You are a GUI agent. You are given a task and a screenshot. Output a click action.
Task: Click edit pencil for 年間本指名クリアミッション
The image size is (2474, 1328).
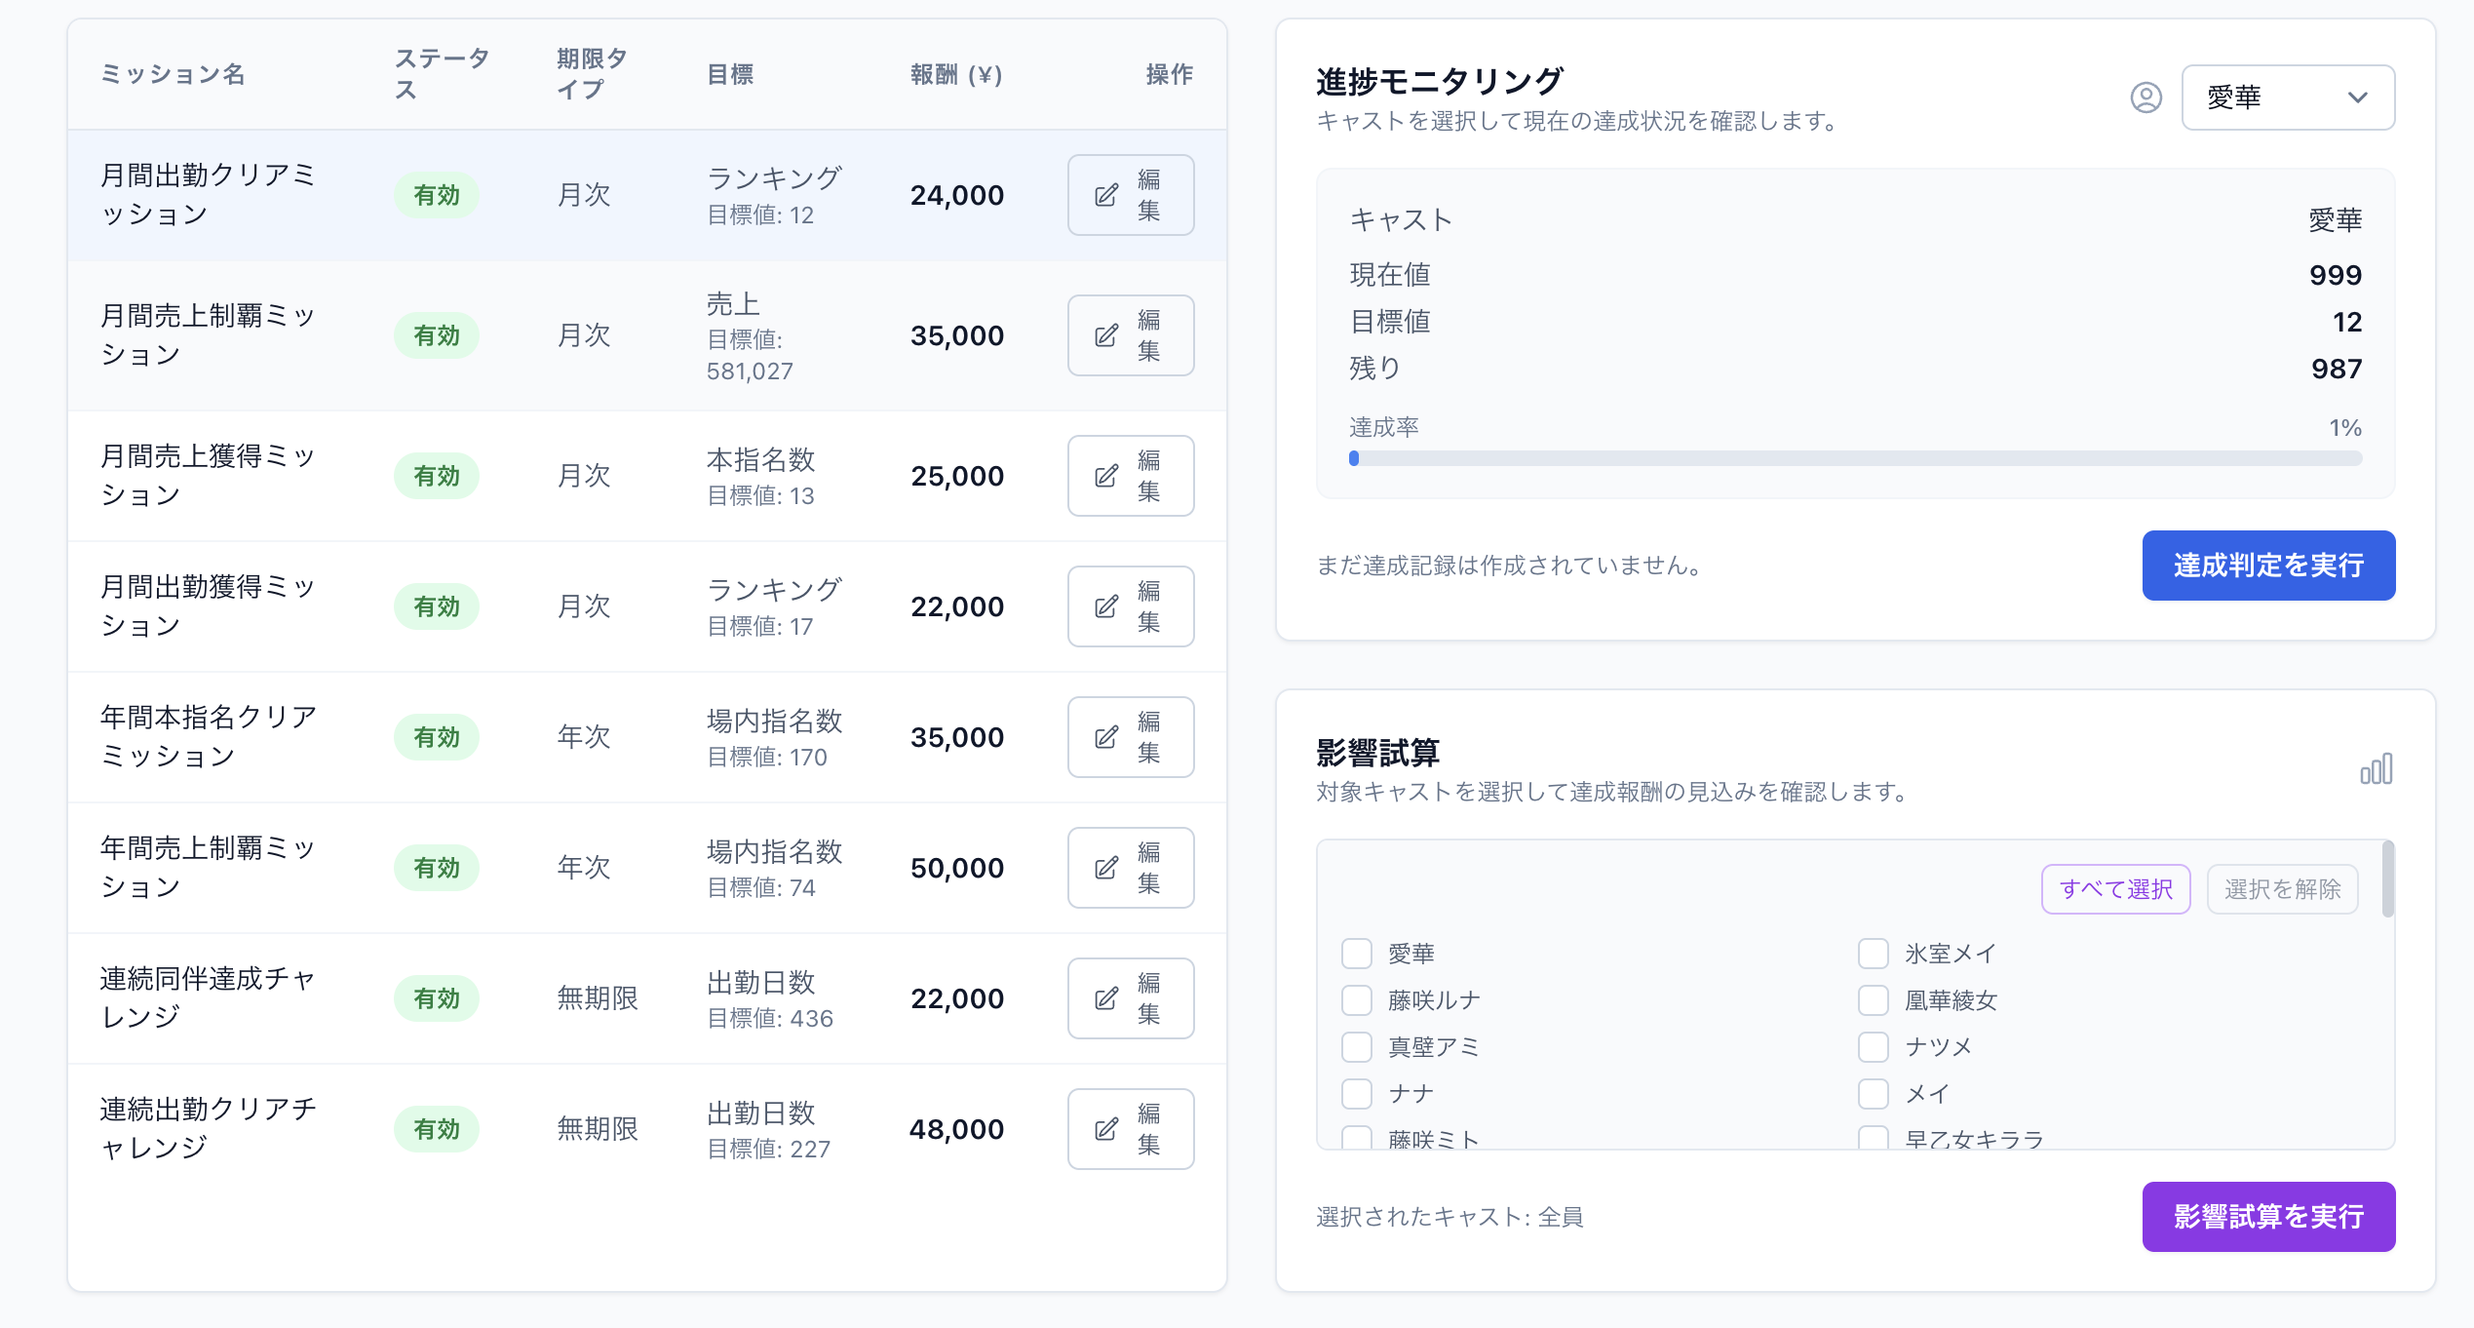pyautogui.click(x=1103, y=736)
